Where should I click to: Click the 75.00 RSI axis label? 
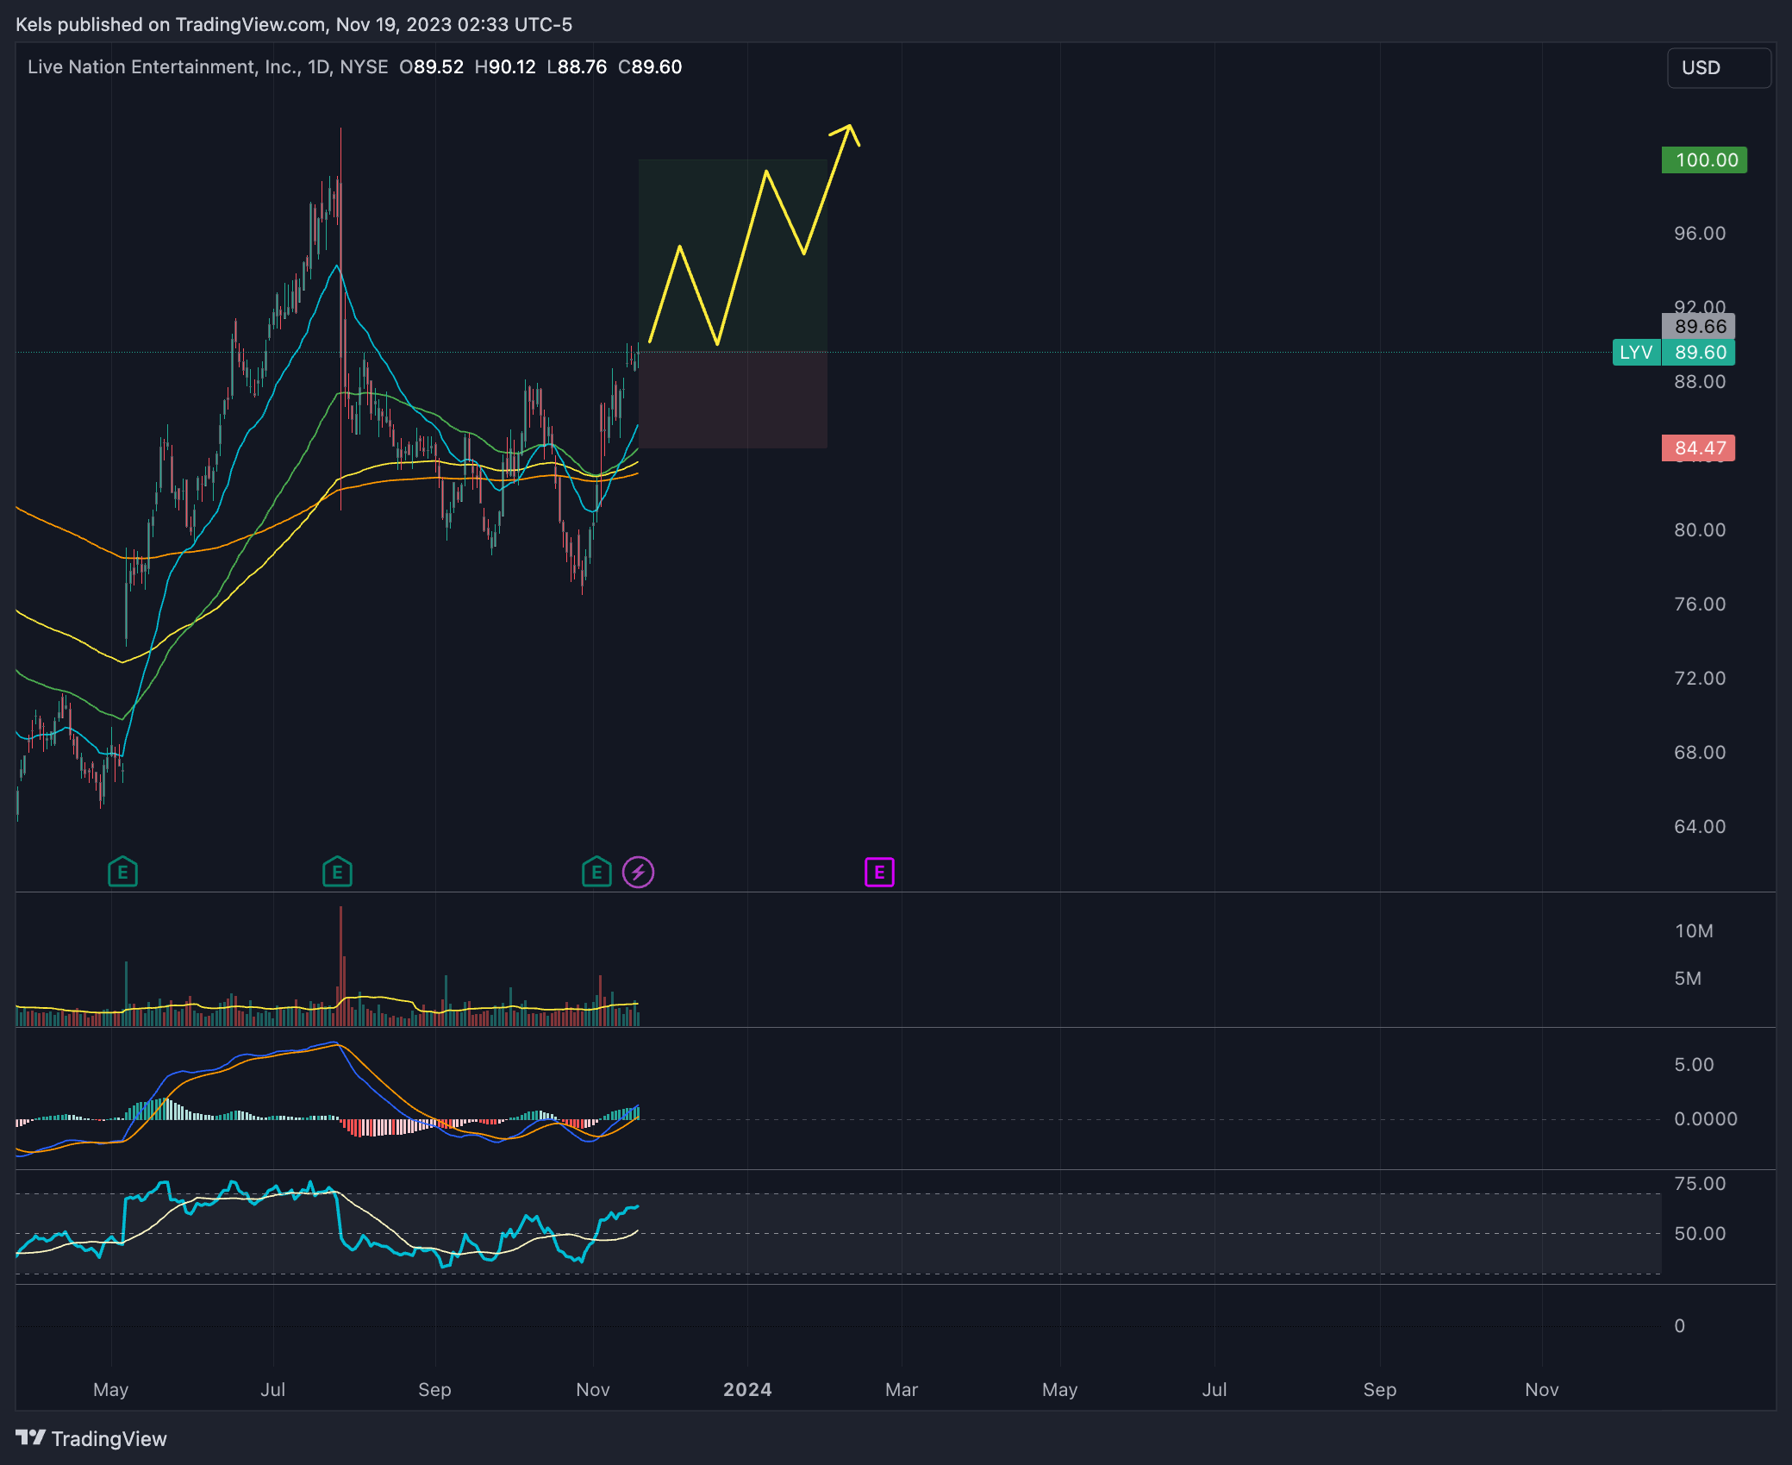pos(1700,1183)
